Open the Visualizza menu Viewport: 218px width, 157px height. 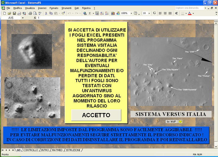pos(30,8)
